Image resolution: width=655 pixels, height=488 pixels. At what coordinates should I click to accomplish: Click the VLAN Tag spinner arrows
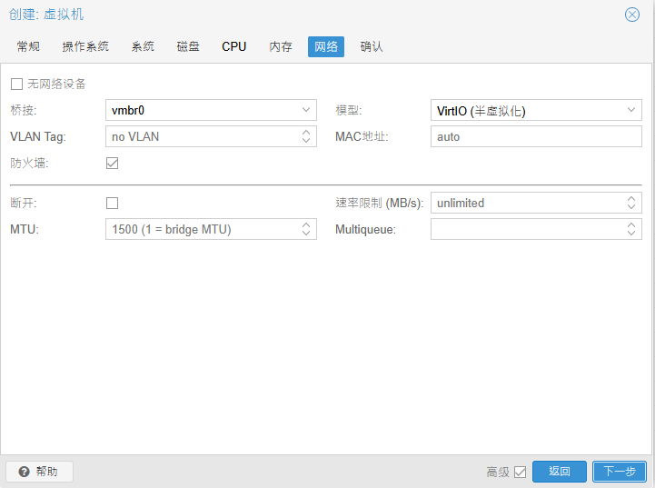click(307, 137)
